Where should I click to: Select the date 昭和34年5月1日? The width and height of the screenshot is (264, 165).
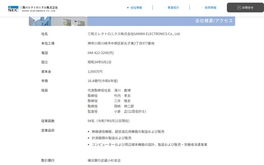(99, 62)
